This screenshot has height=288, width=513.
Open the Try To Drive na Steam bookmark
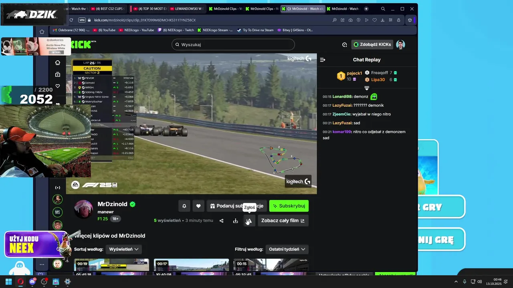(x=255, y=30)
